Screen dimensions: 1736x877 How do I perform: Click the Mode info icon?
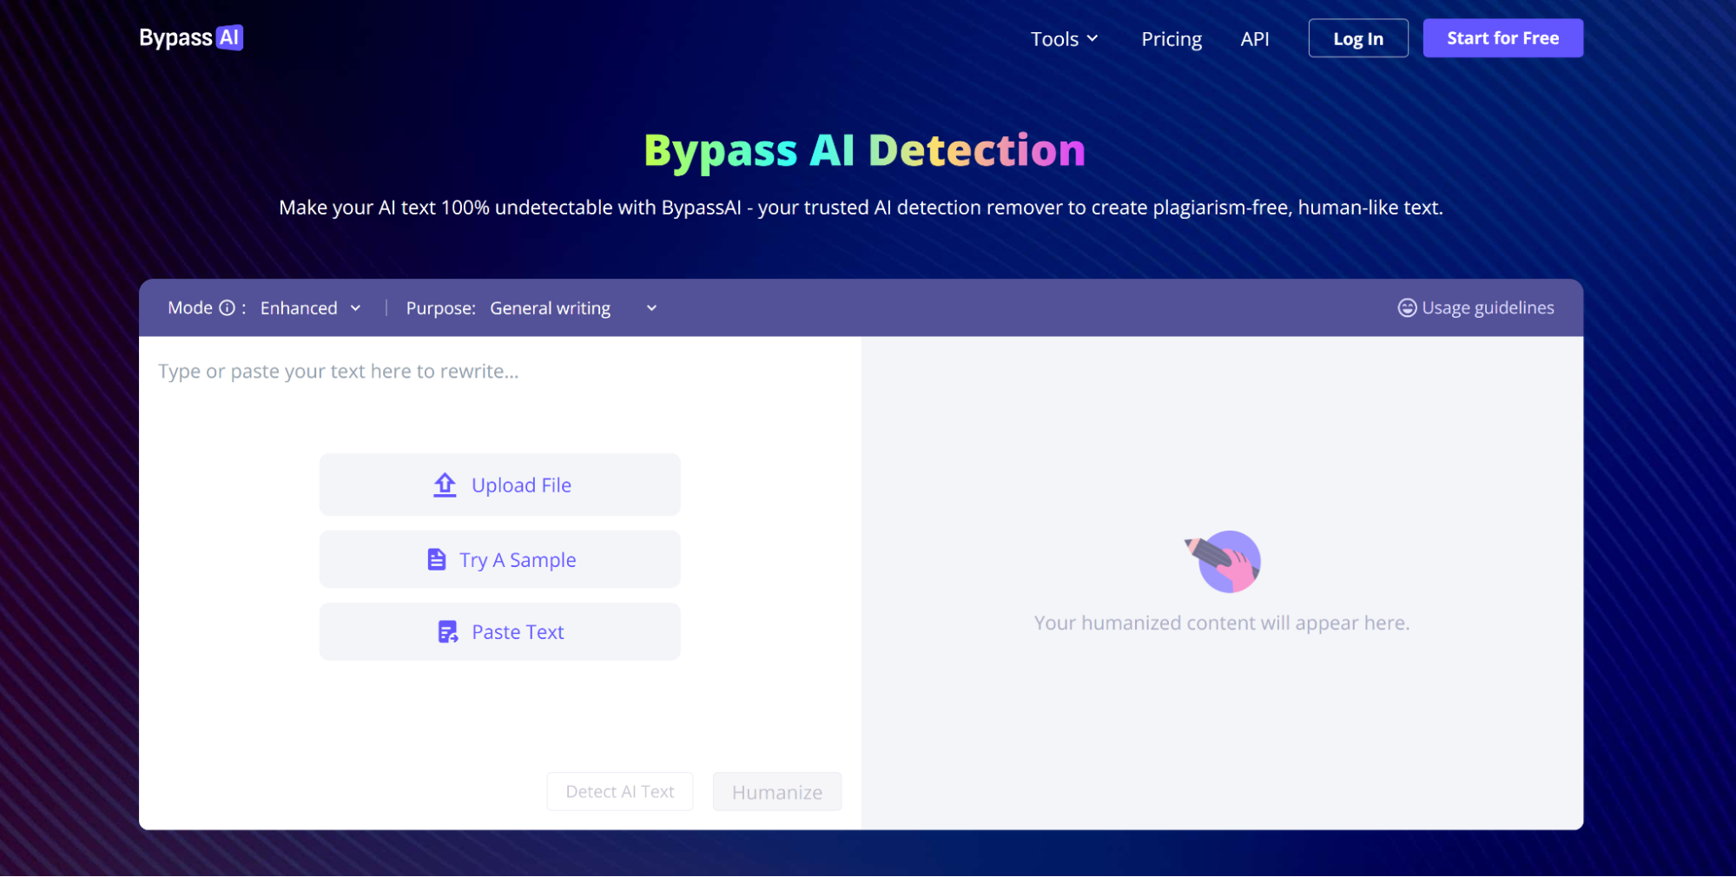pos(227,308)
